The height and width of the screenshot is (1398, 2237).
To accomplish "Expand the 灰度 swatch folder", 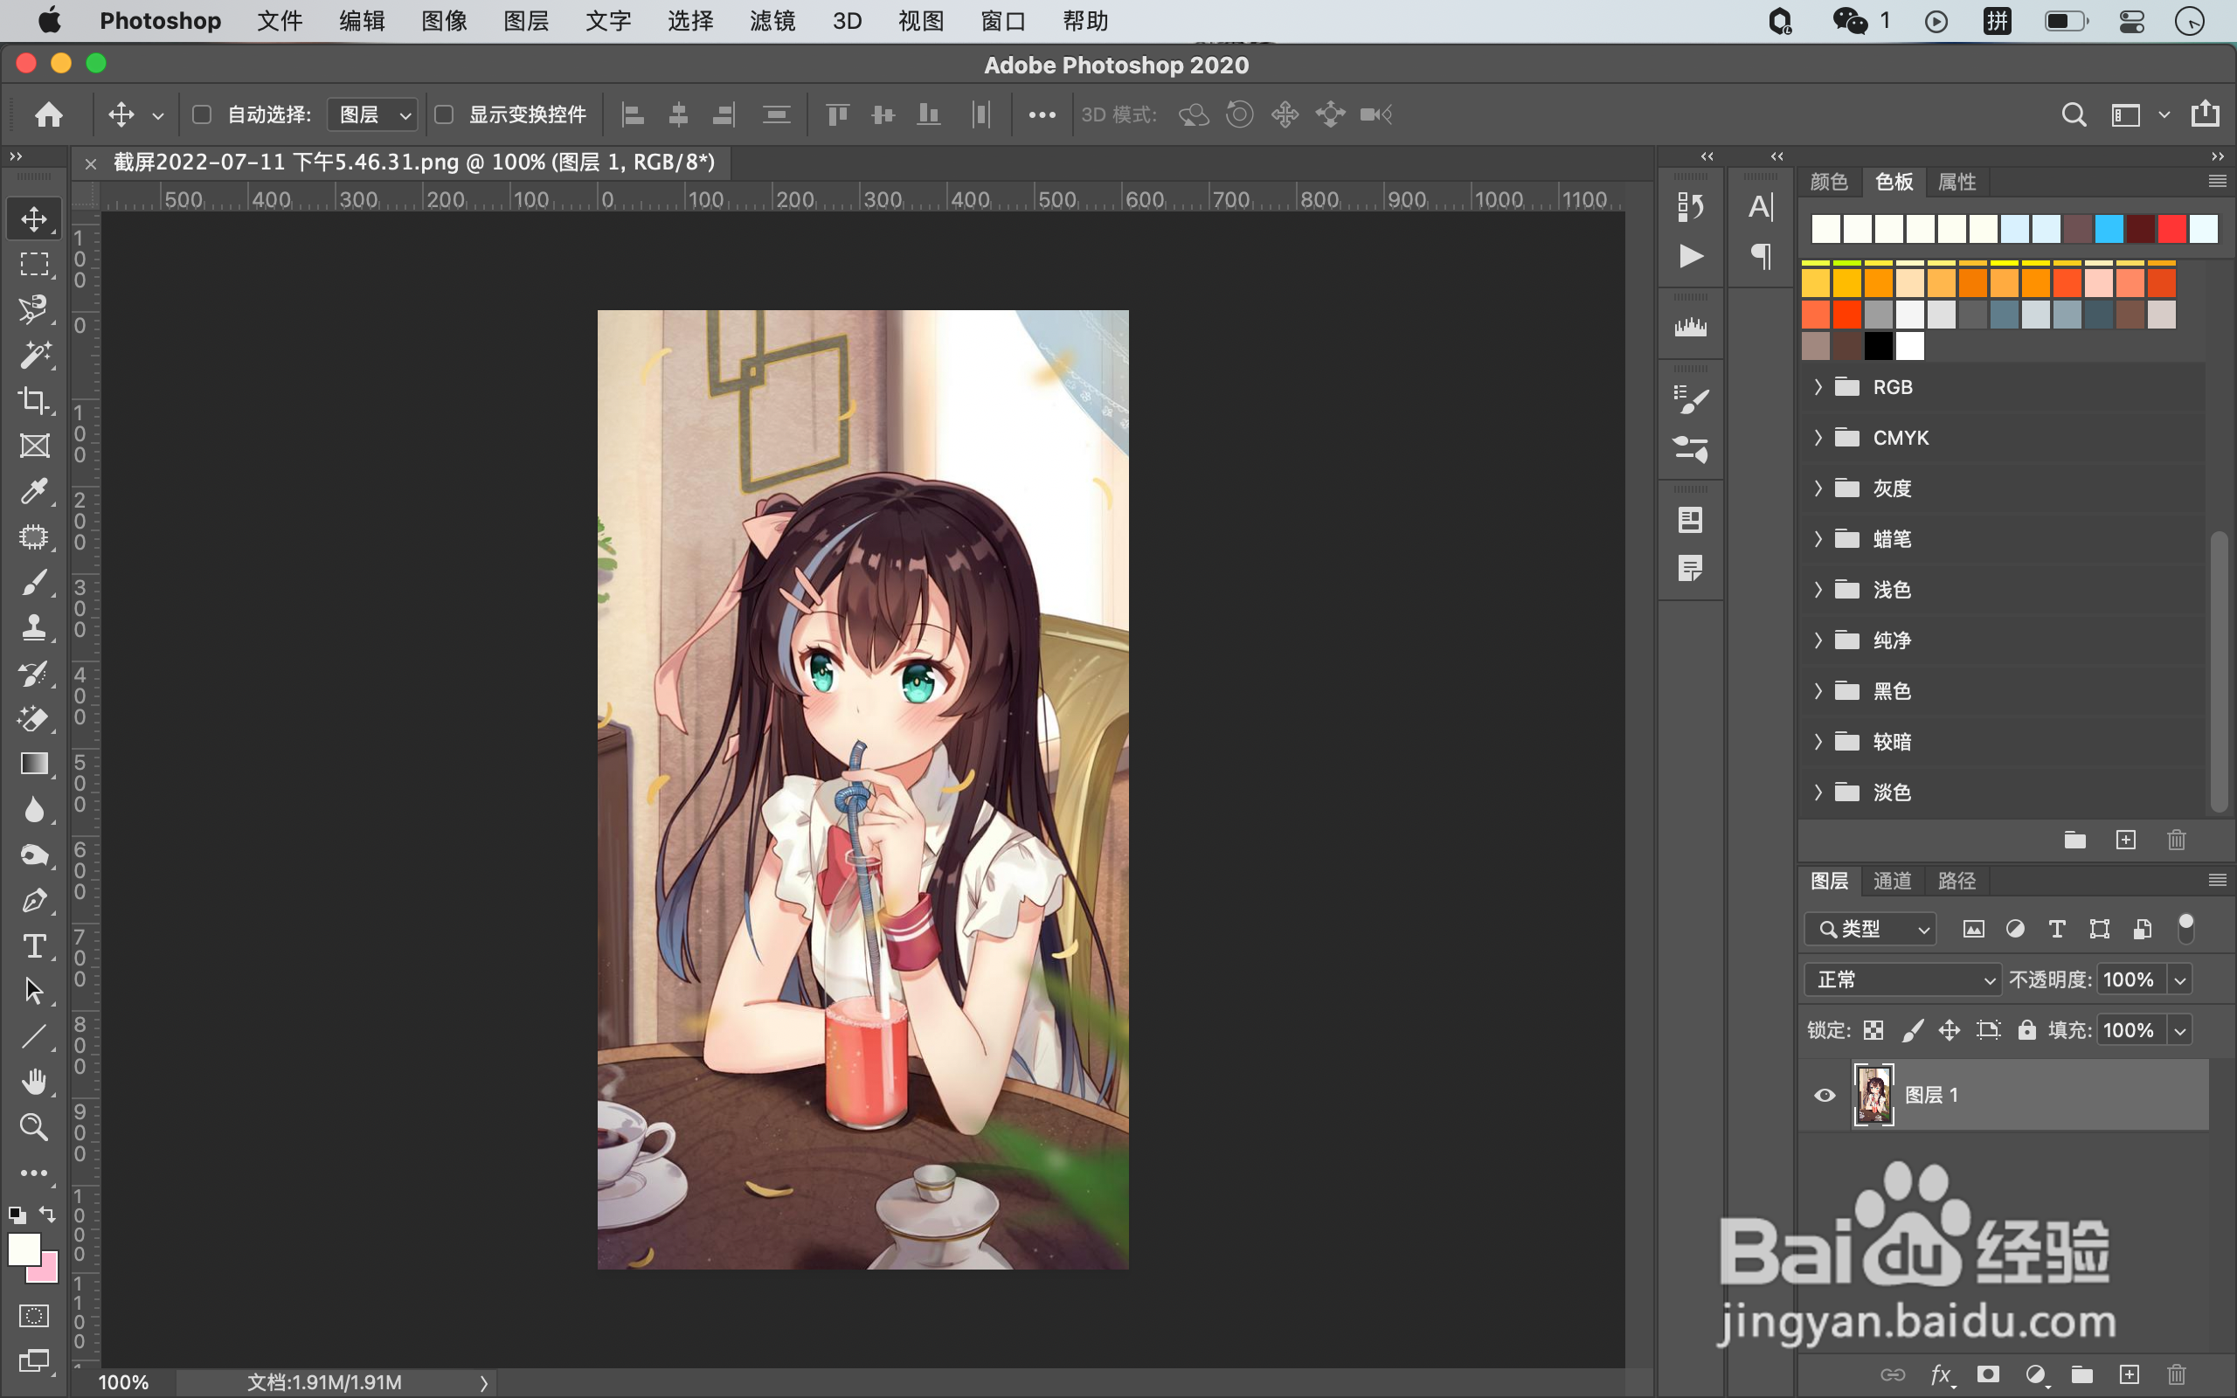I will point(1818,488).
